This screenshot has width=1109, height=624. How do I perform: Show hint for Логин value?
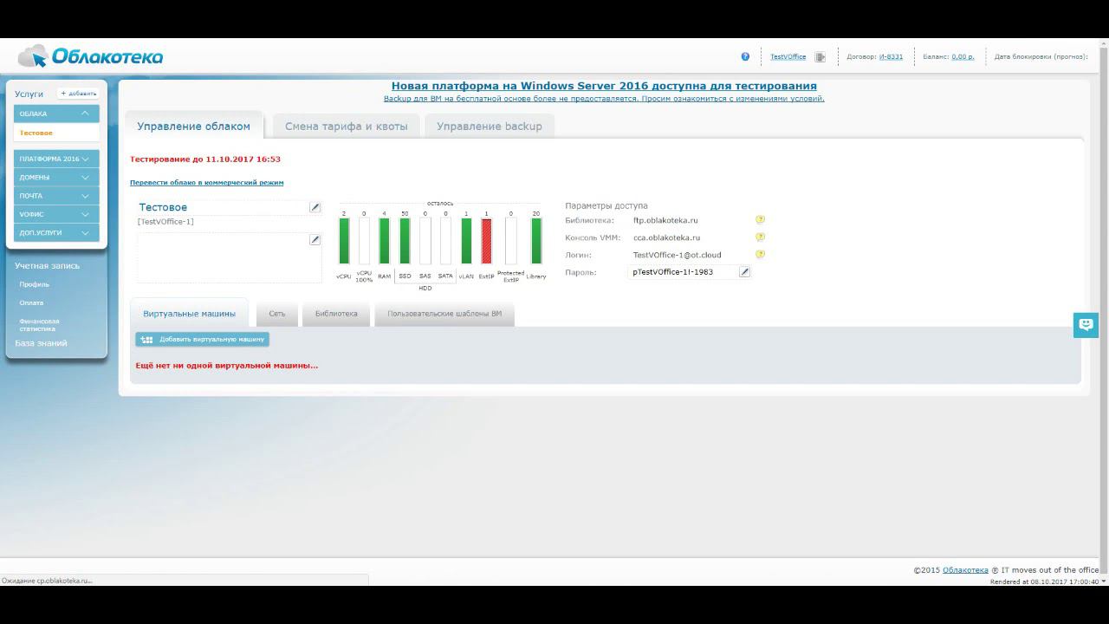760,255
